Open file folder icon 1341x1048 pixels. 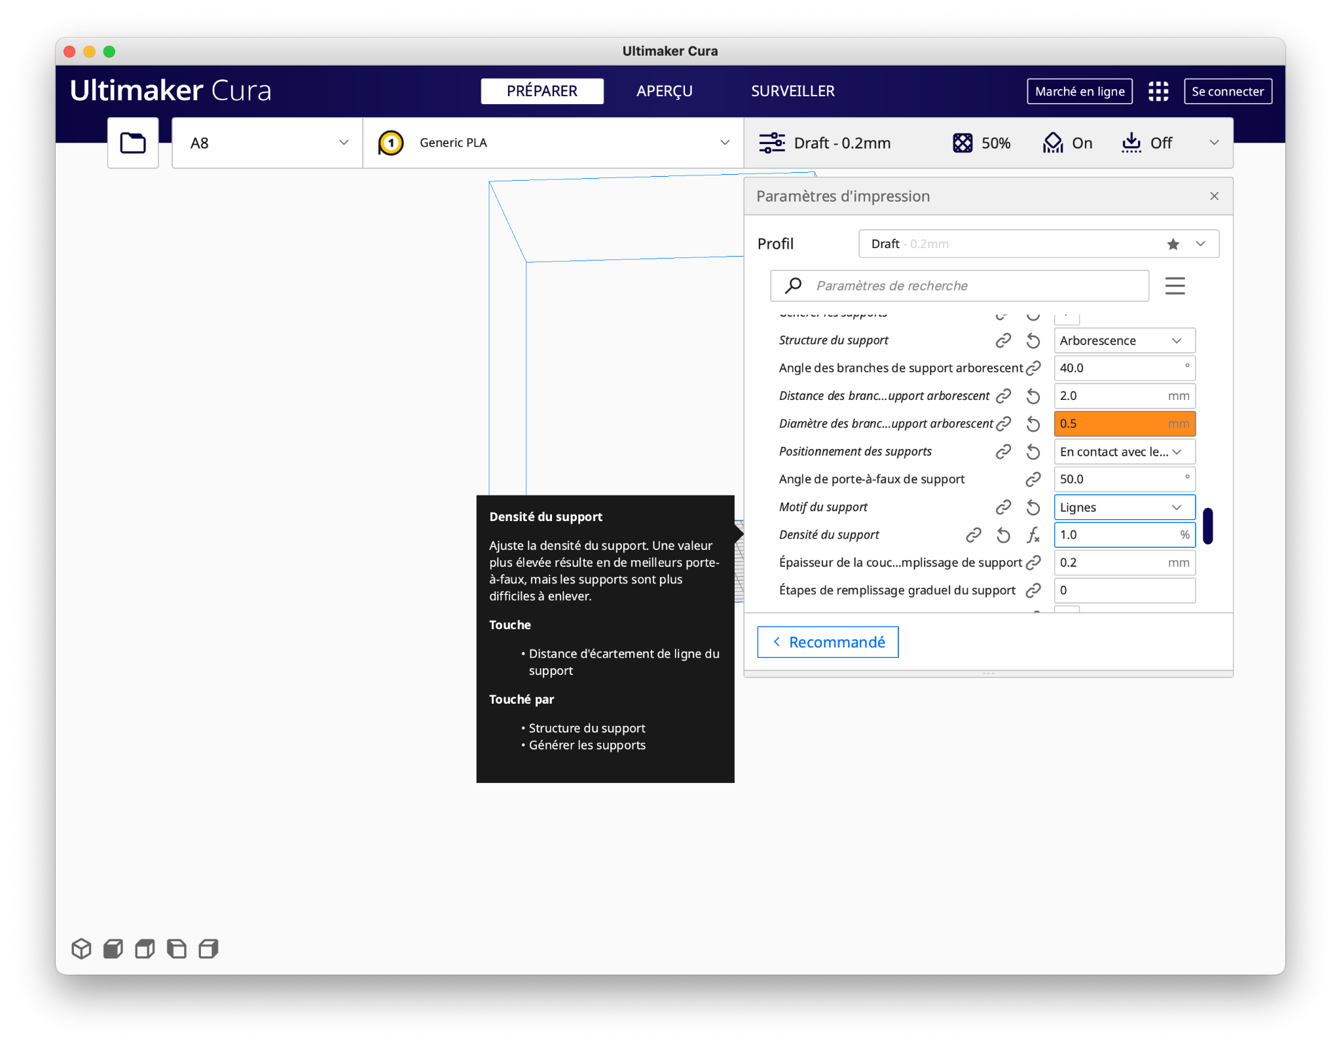click(x=133, y=143)
